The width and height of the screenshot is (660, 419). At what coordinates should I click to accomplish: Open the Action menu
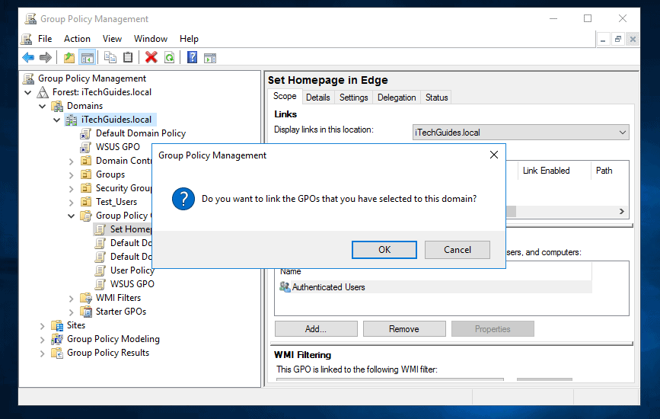point(77,39)
